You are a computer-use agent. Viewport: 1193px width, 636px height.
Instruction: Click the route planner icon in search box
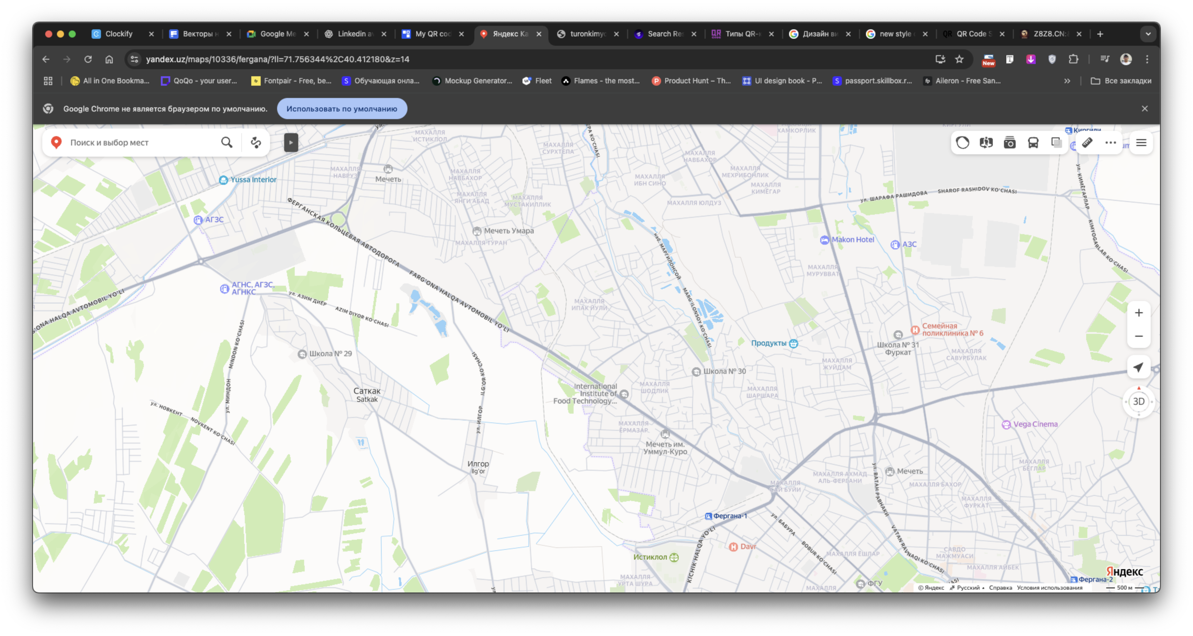(x=256, y=143)
